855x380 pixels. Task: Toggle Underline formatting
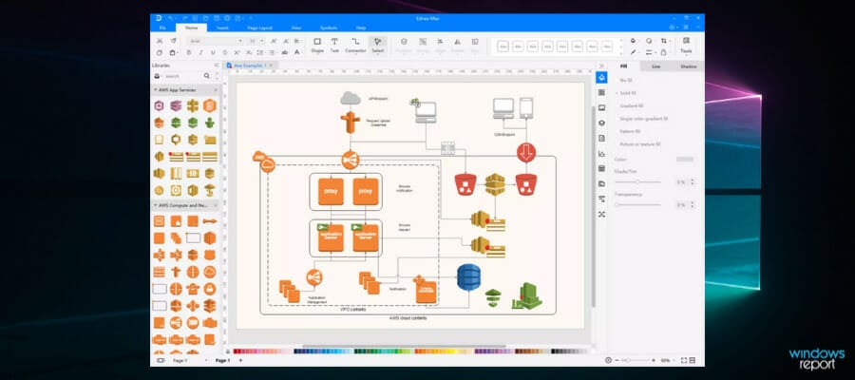[x=213, y=53]
